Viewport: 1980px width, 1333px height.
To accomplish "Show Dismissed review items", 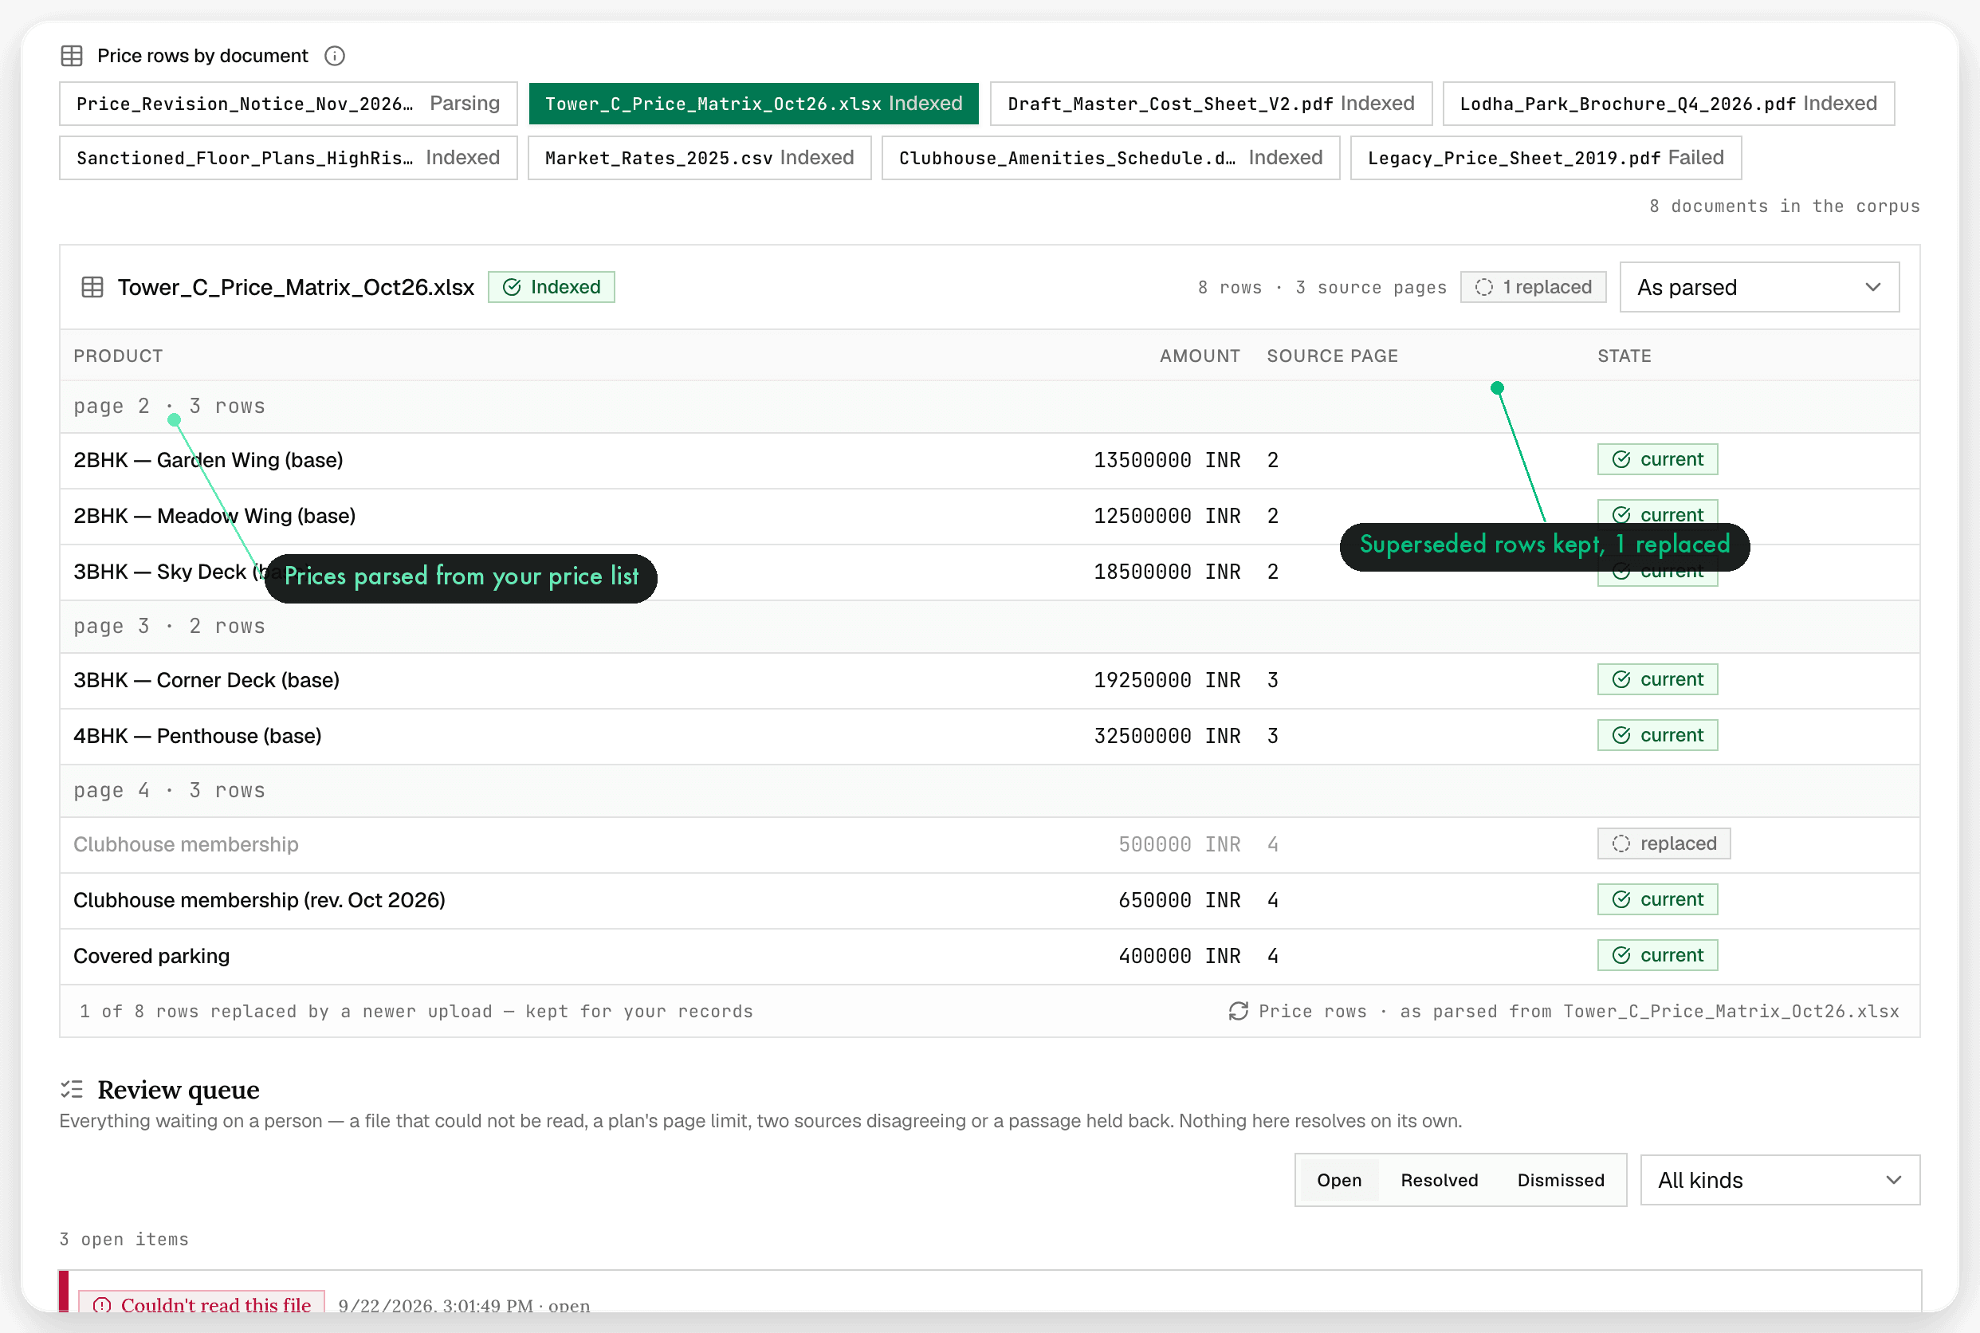I will [x=1561, y=1180].
